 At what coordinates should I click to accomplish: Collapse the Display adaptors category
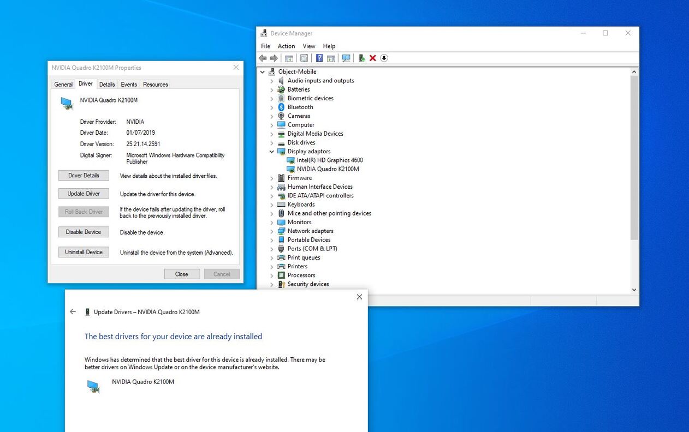coord(272,152)
